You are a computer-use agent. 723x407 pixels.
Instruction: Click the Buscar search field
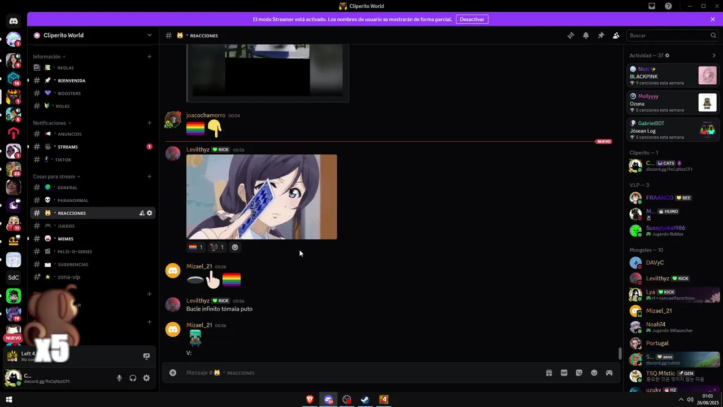[x=672, y=35]
